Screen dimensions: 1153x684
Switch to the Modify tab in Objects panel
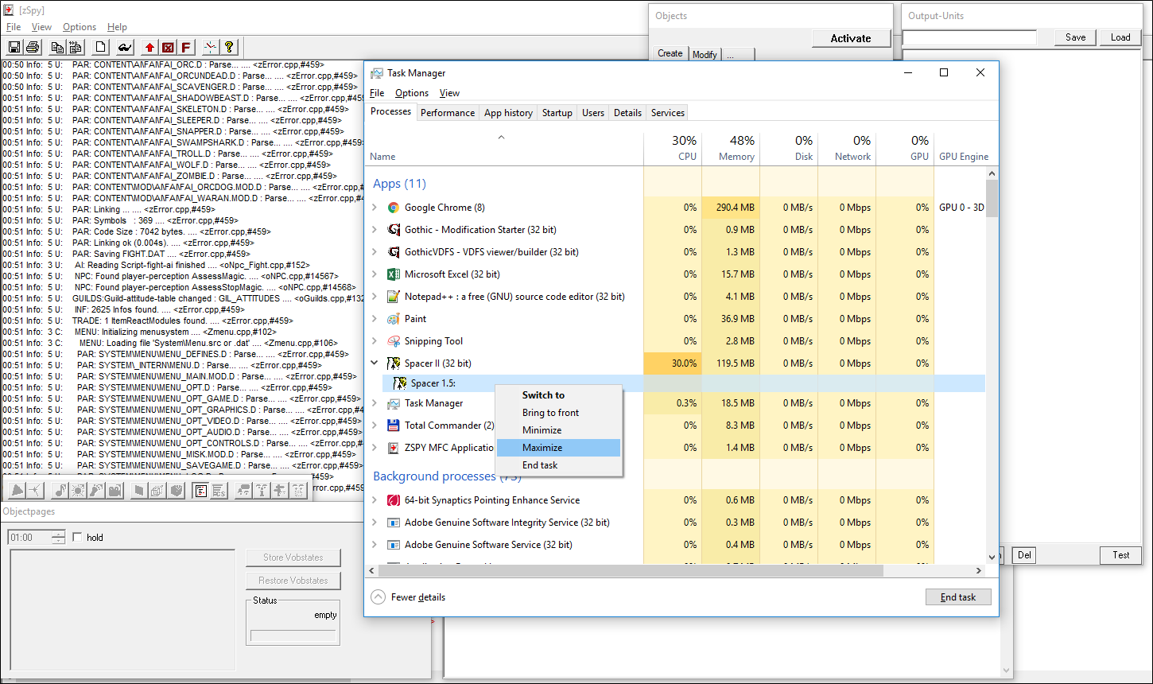[705, 54]
